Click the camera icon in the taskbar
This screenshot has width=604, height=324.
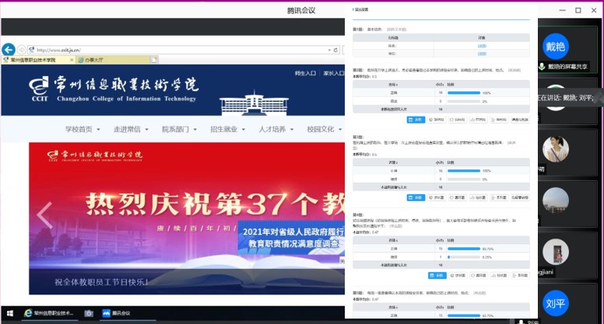[89, 313]
